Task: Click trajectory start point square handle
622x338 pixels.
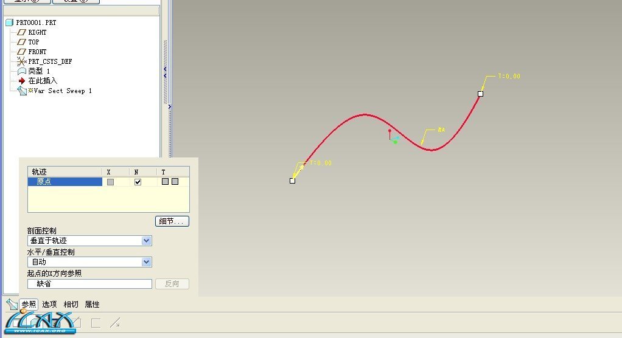Action: tap(292, 181)
